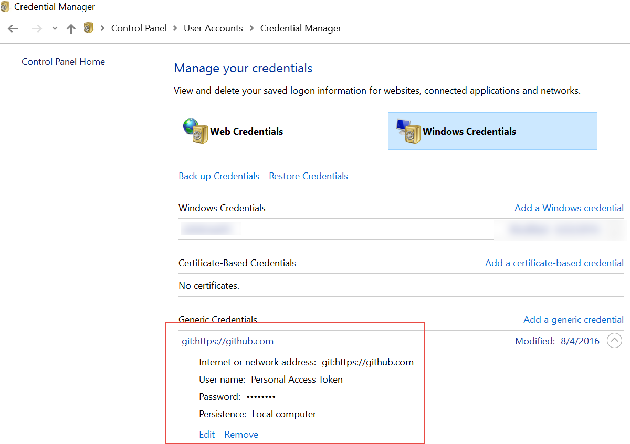Edit the github.com credential

[x=207, y=435]
